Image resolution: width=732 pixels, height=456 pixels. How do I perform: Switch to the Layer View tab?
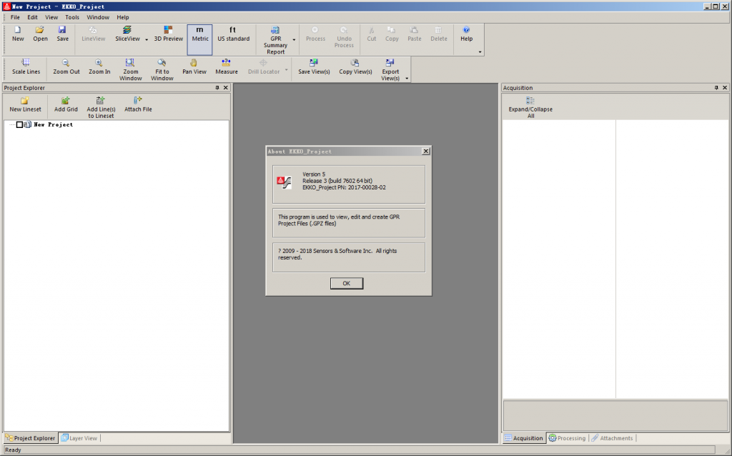click(79, 438)
